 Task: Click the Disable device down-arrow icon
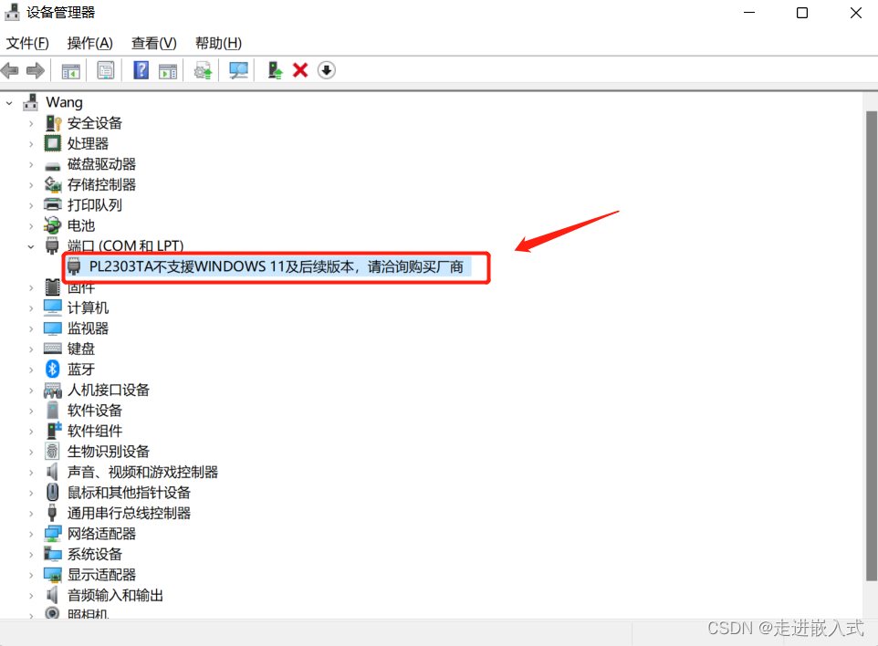pyautogui.click(x=327, y=70)
